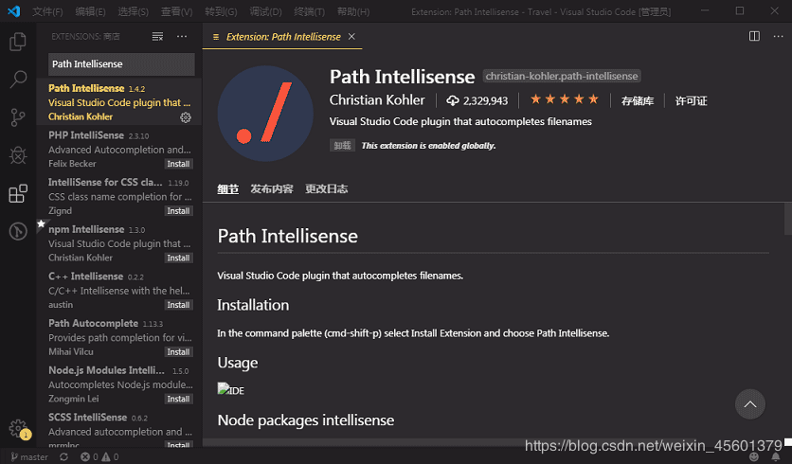Switch to the 更改日志 tab
This screenshot has width=792, height=464.
(326, 188)
